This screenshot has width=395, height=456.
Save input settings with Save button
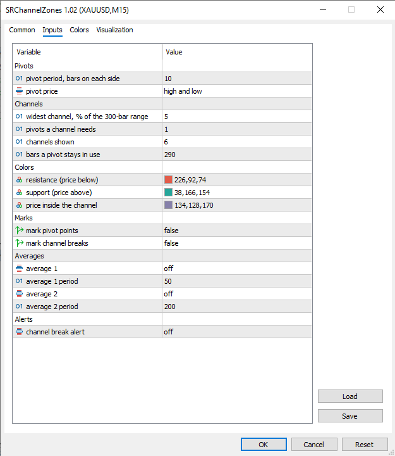coord(350,416)
